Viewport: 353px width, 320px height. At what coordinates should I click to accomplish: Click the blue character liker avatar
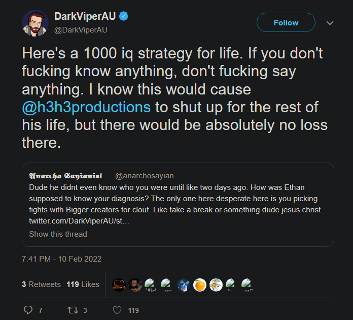184,285
